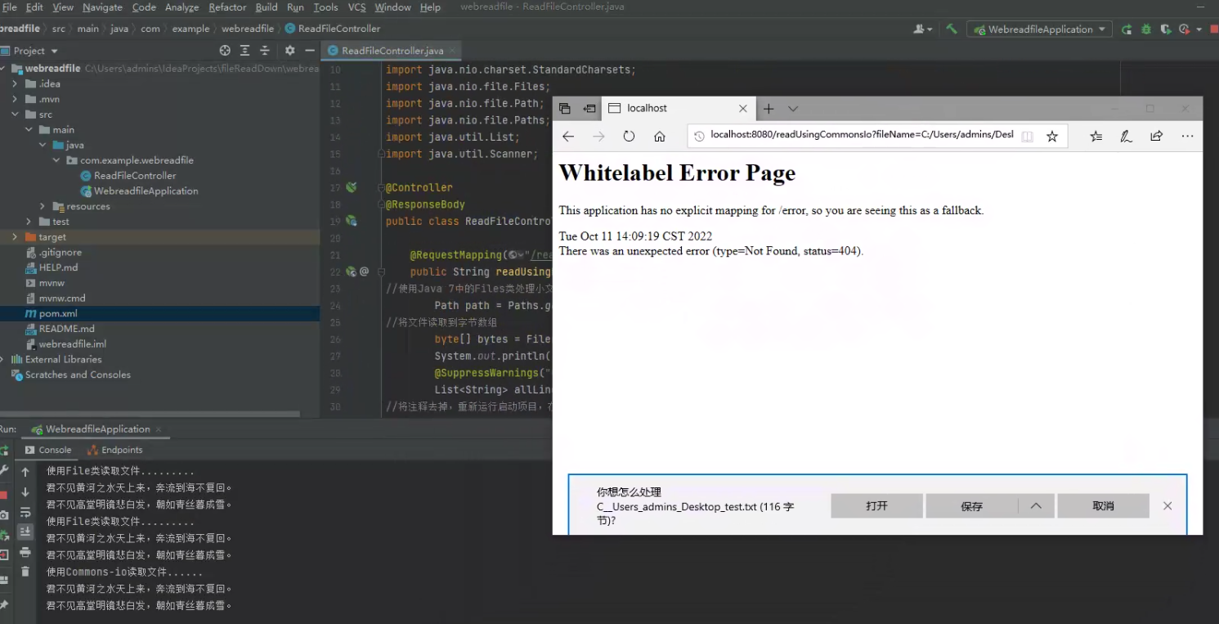Click 保存 to save the download
This screenshot has height=624, width=1219.
[972, 506]
